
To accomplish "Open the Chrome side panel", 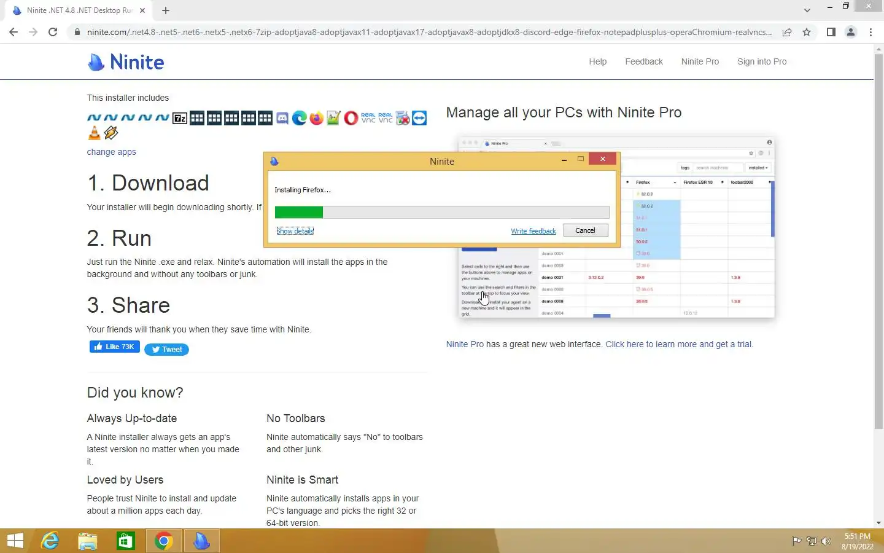I will 831,32.
